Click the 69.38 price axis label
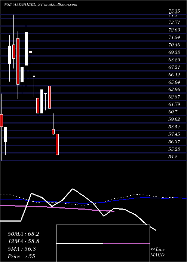The height and width of the screenshot is (262, 187). click(x=174, y=52)
